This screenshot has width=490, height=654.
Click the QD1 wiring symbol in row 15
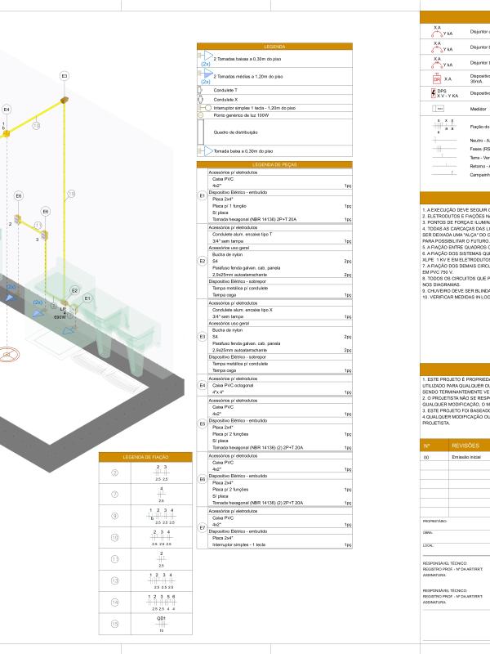pyautogui.click(x=161, y=624)
